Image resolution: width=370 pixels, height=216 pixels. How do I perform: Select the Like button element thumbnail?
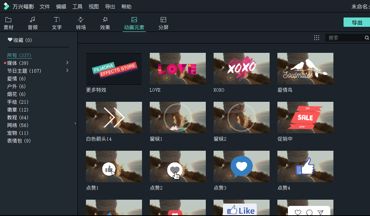[x=241, y=208]
